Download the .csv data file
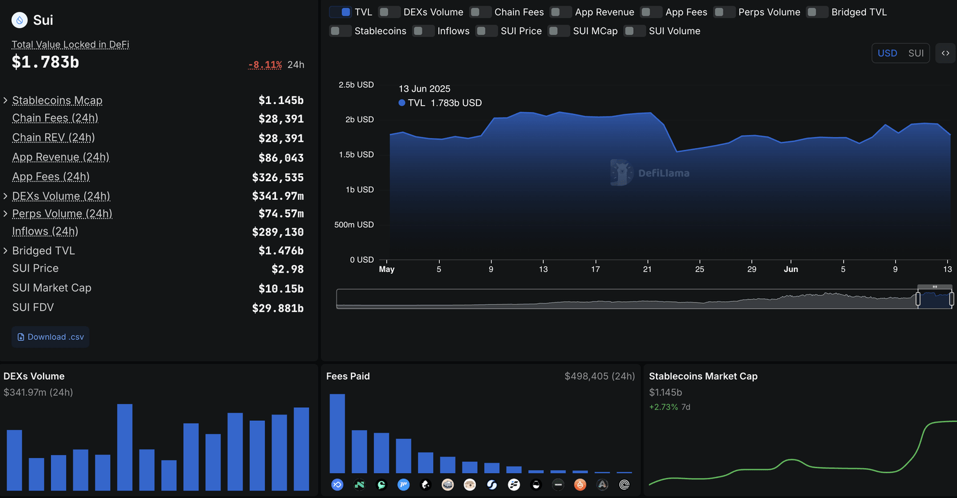 [x=50, y=337]
